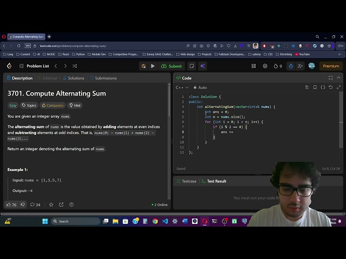Reset code to default icon
This screenshot has height=259, width=346.
pyautogui.click(x=330, y=87)
